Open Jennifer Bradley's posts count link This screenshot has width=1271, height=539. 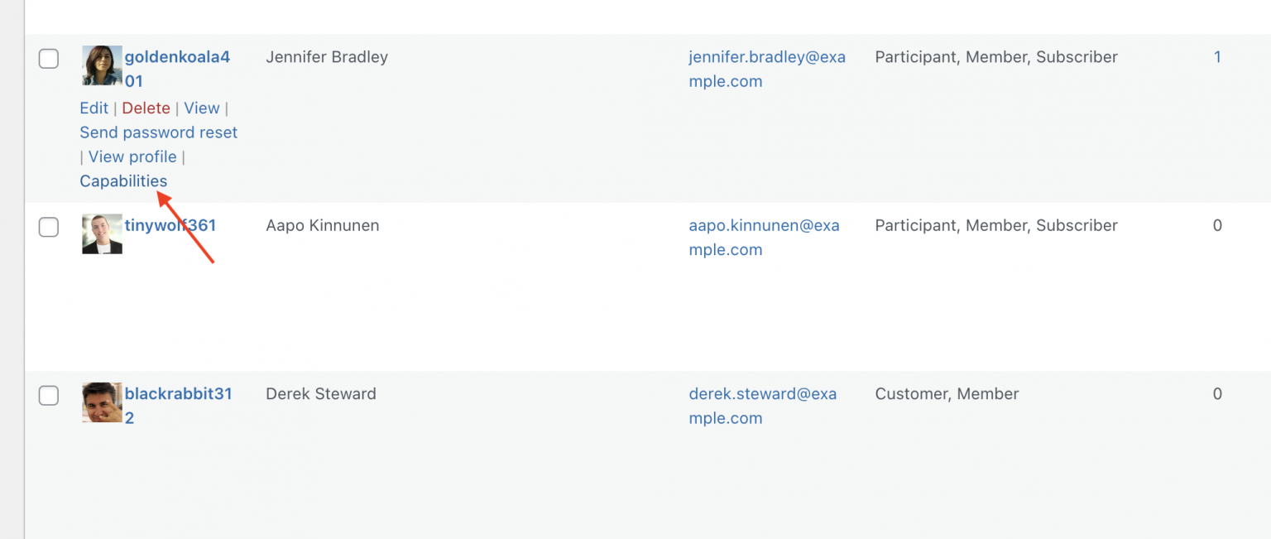pyautogui.click(x=1217, y=56)
